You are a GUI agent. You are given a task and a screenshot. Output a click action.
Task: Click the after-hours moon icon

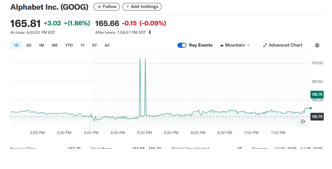150,32
